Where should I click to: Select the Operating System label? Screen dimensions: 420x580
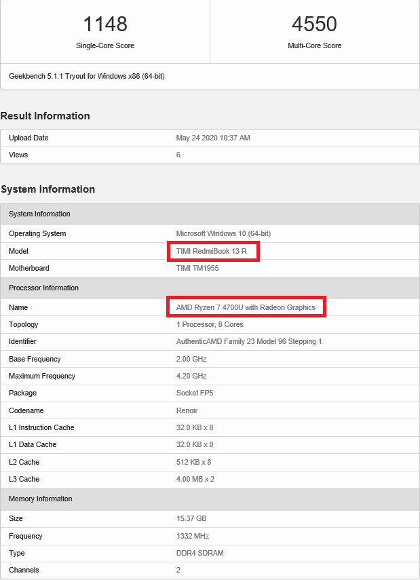37,234
